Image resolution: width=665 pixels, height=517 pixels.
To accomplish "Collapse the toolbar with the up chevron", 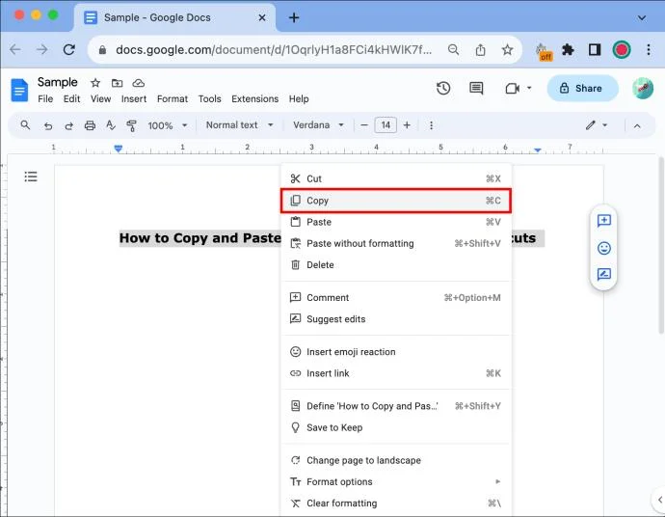I will click(637, 126).
